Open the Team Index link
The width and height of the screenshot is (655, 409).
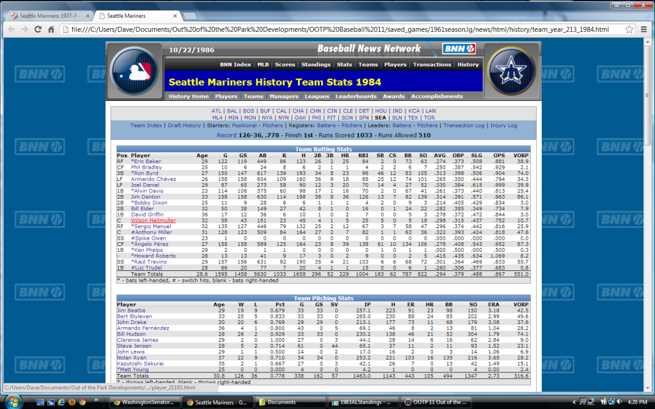pyautogui.click(x=146, y=125)
